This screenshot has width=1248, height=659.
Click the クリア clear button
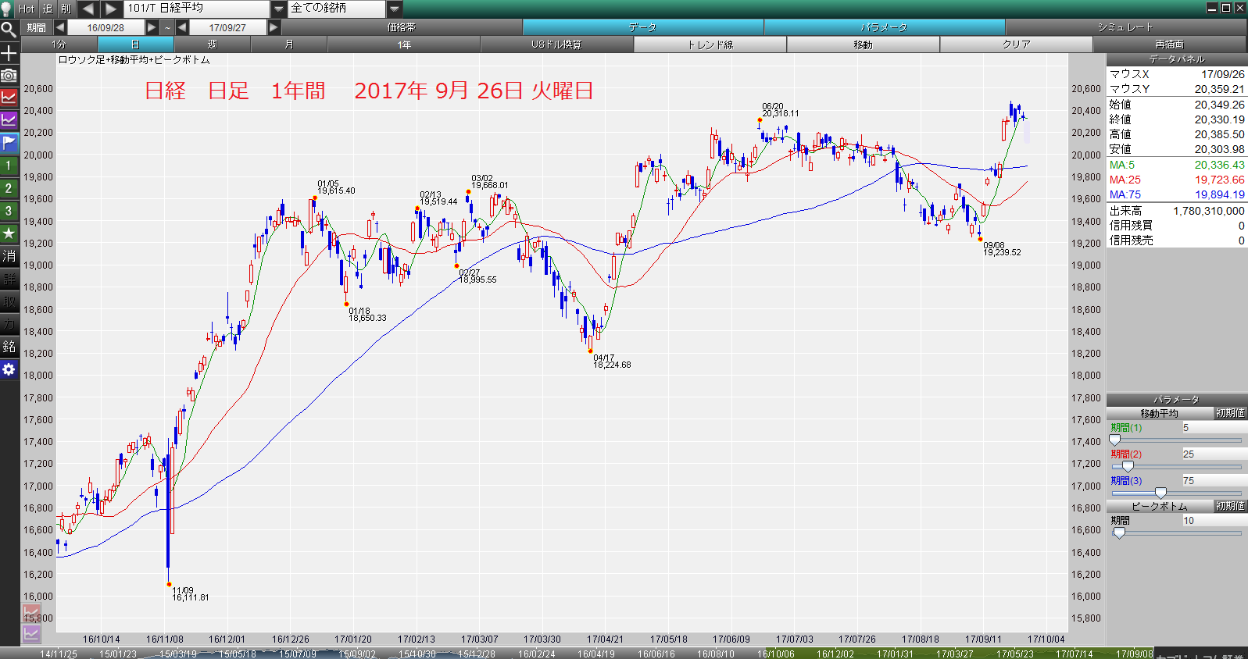1016,45
